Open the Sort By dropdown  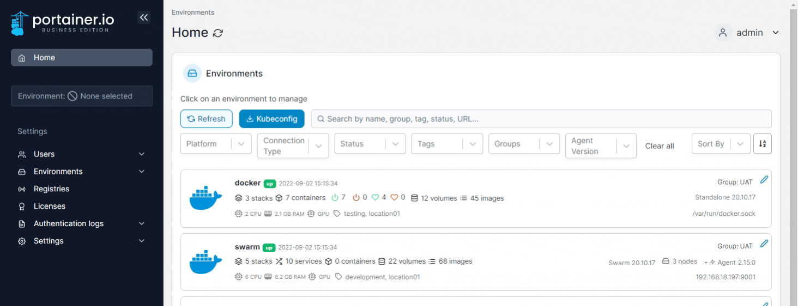tap(720, 144)
